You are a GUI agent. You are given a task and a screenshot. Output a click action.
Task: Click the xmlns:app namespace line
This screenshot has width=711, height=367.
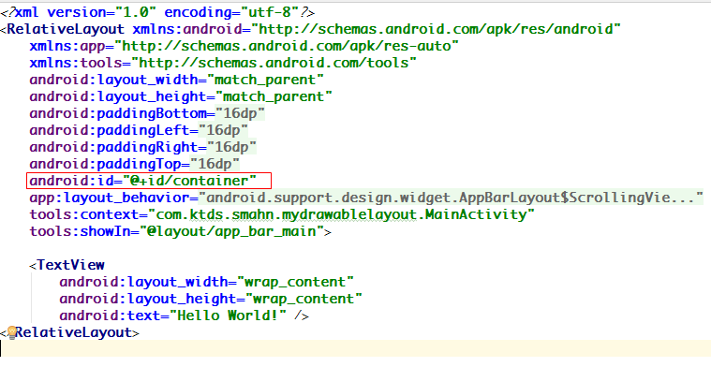pos(244,46)
